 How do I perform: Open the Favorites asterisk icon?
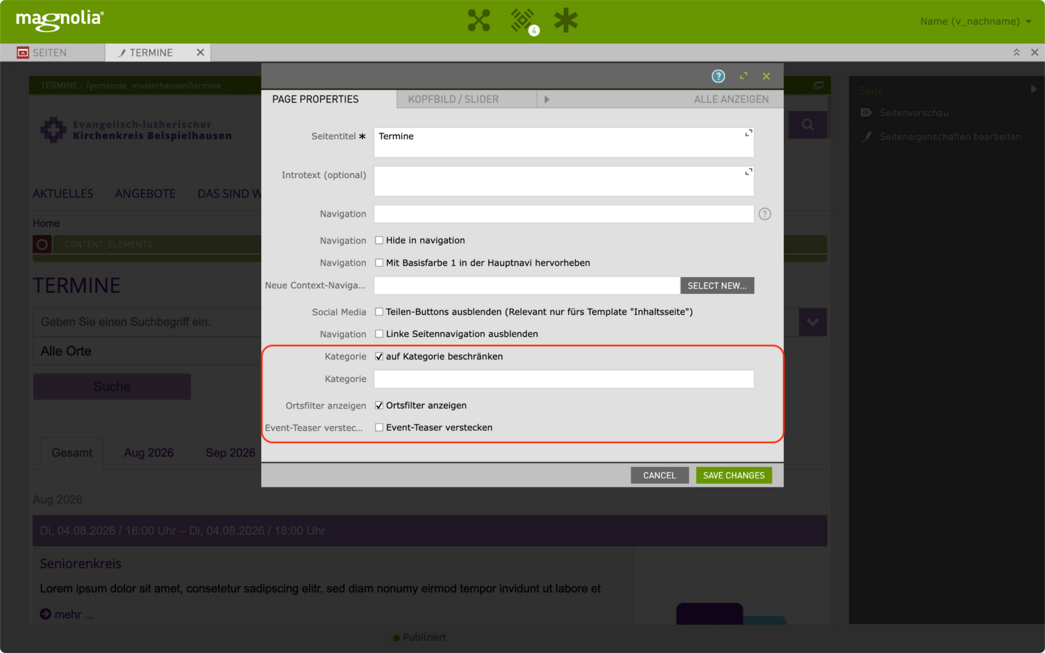pos(566,20)
